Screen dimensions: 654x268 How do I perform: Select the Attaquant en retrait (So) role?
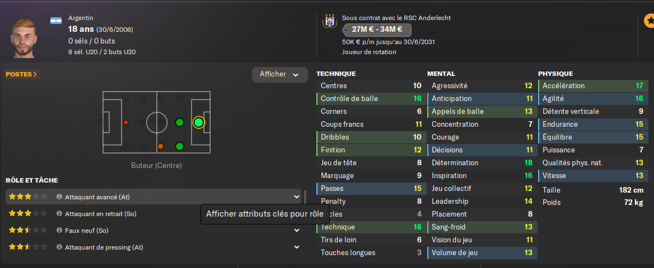(101, 214)
